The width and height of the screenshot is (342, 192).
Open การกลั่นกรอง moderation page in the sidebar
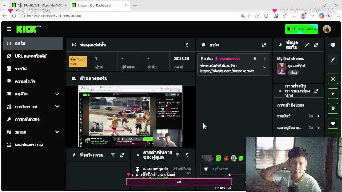coord(33,119)
